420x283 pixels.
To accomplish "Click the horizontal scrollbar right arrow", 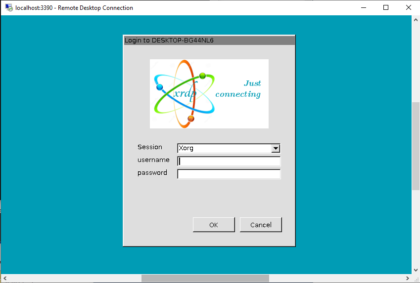I will click(408, 278).
